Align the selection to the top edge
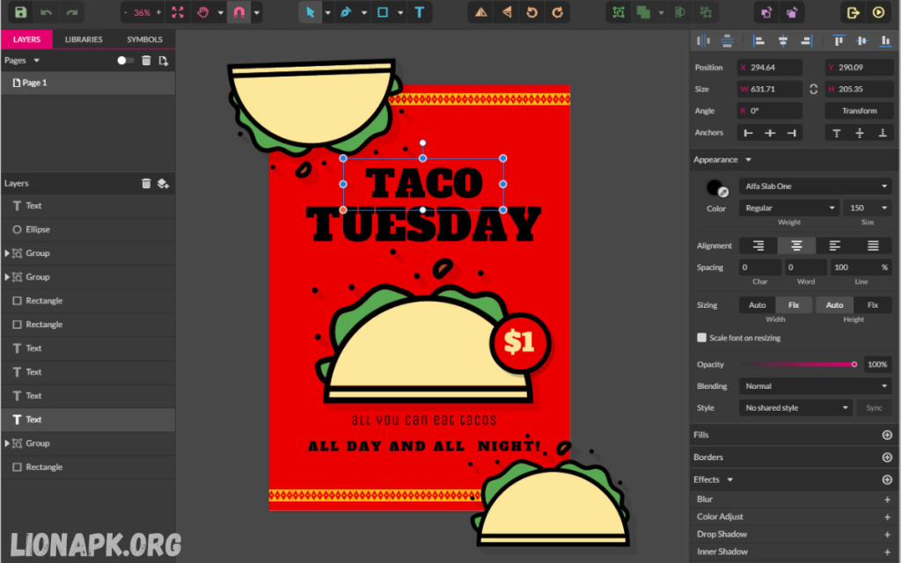 coord(839,40)
